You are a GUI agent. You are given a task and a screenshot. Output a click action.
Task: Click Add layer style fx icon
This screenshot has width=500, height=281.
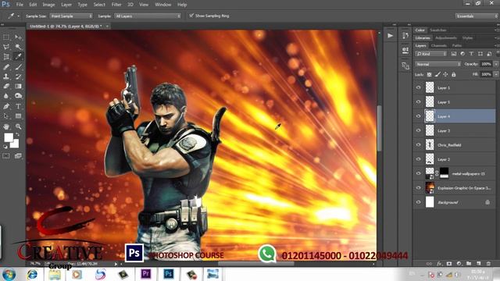pos(439,264)
